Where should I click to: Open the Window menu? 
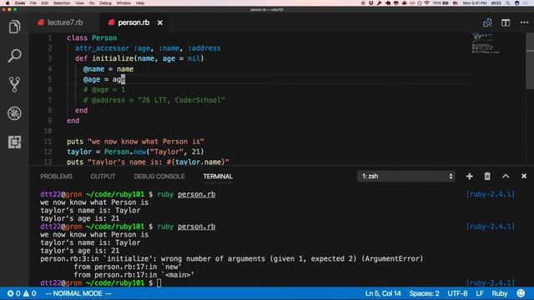(x=123, y=2)
